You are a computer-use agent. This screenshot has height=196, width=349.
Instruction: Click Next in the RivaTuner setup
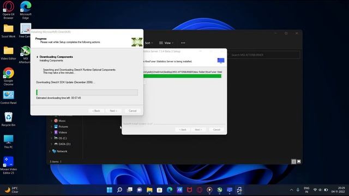click(x=198, y=130)
